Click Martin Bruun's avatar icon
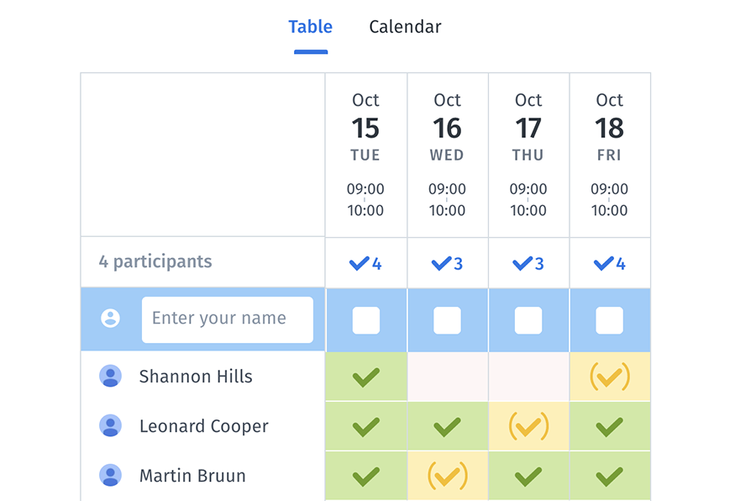756x501 pixels. click(110, 476)
